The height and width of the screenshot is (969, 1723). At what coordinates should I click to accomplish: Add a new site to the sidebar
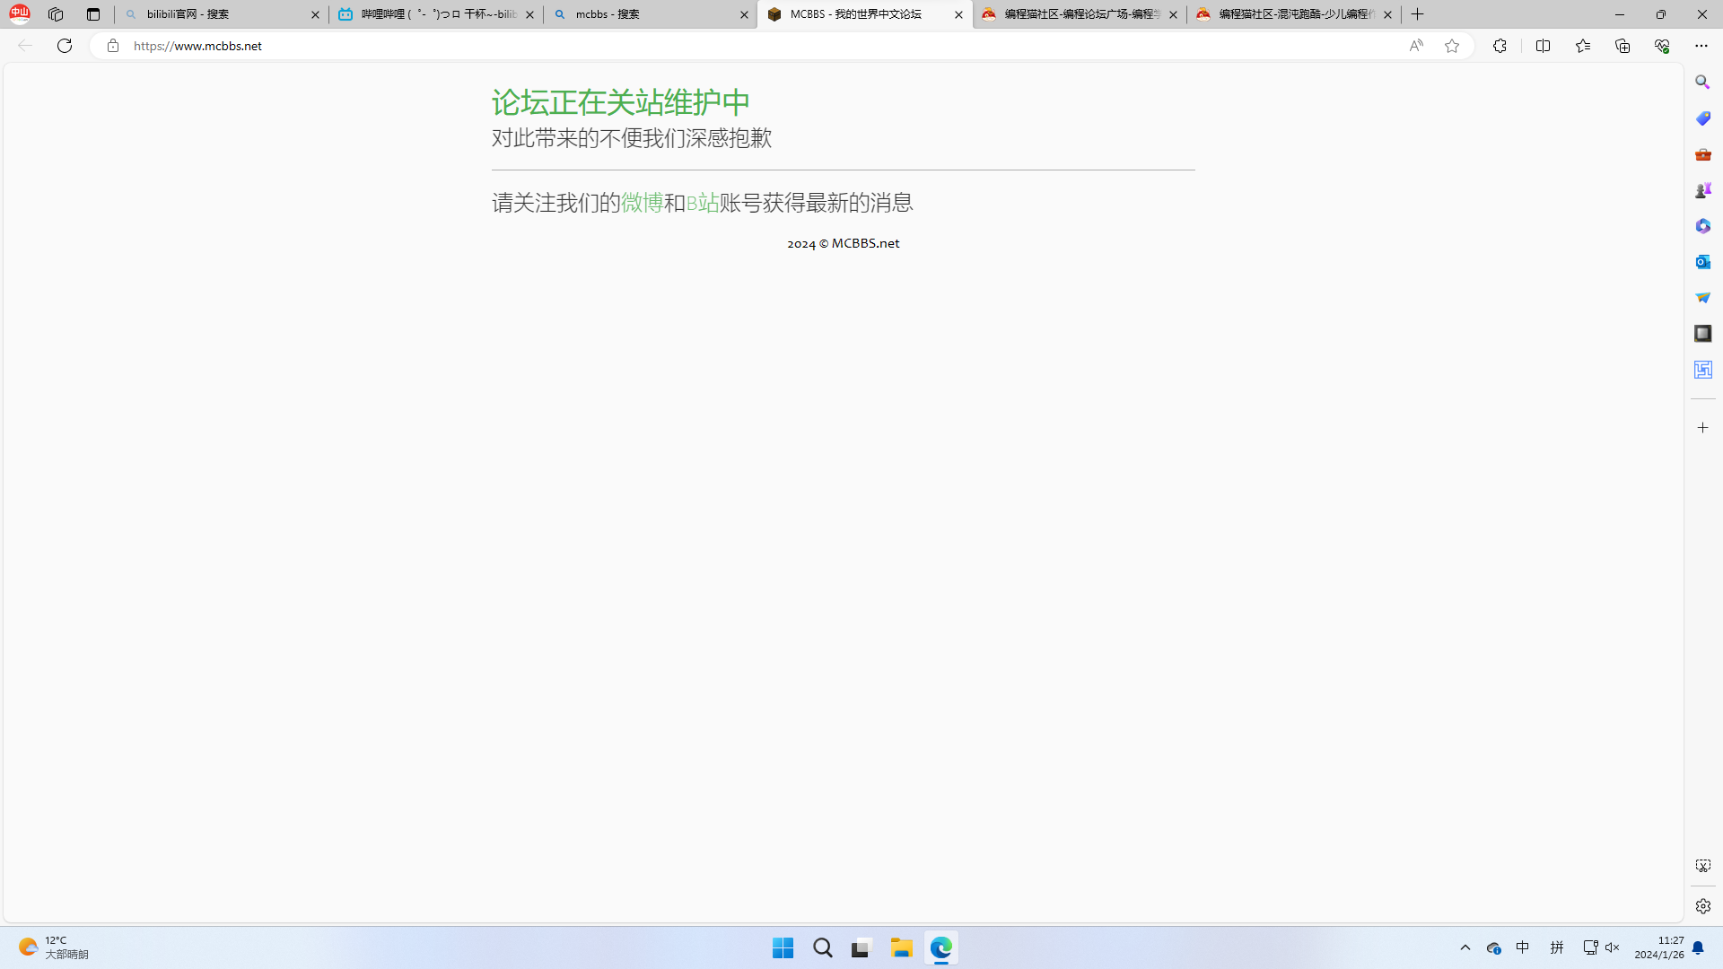pyautogui.click(x=1702, y=428)
